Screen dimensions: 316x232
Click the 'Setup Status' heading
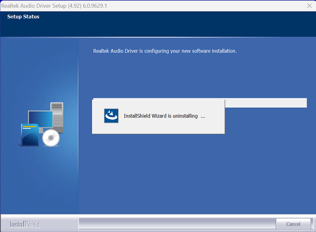[x=23, y=16]
